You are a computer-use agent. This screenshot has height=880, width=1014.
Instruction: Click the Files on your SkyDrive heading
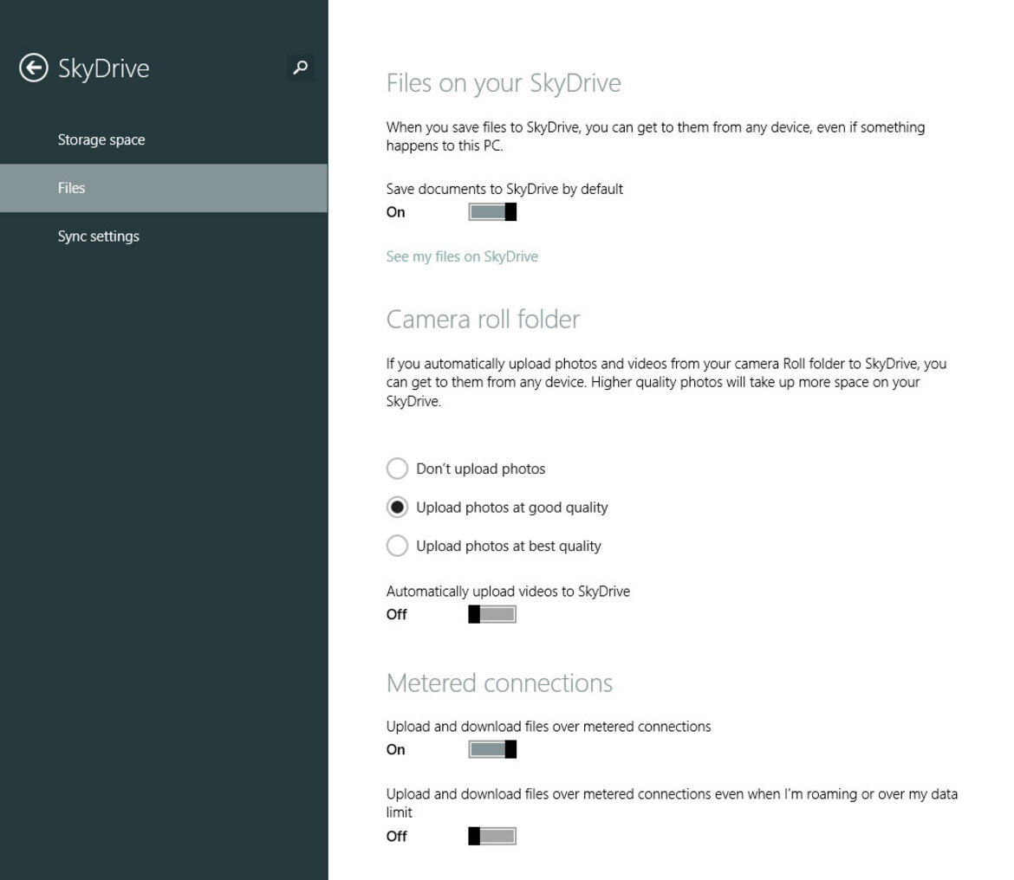tap(504, 83)
